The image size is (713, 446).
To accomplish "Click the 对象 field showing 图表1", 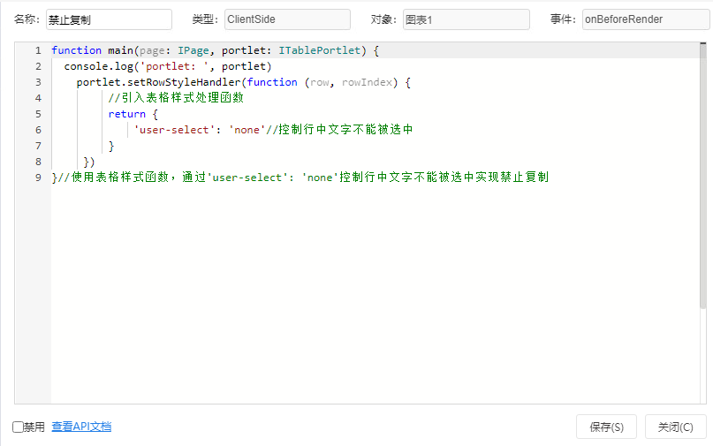I will (x=466, y=19).
